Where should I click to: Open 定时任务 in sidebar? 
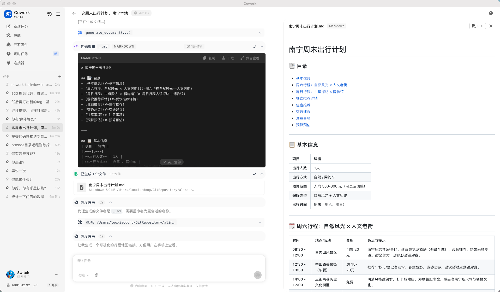pyautogui.click(x=33, y=54)
